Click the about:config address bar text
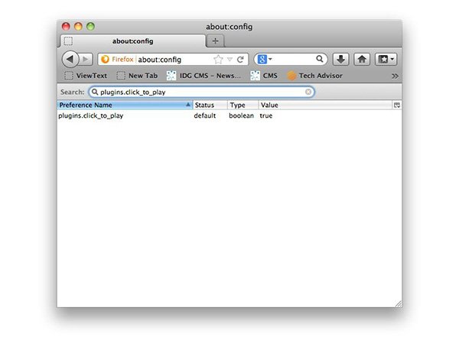The width and height of the screenshot is (459, 344). tap(160, 60)
